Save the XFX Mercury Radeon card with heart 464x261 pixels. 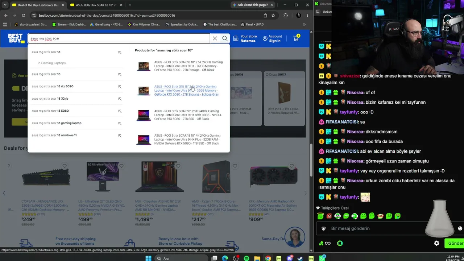[x=291, y=166]
